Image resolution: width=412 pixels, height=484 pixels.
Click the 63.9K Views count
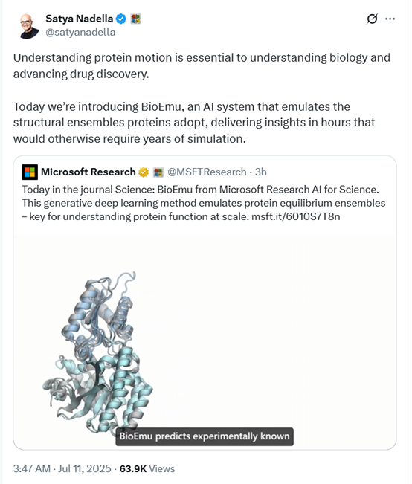[x=147, y=468]
